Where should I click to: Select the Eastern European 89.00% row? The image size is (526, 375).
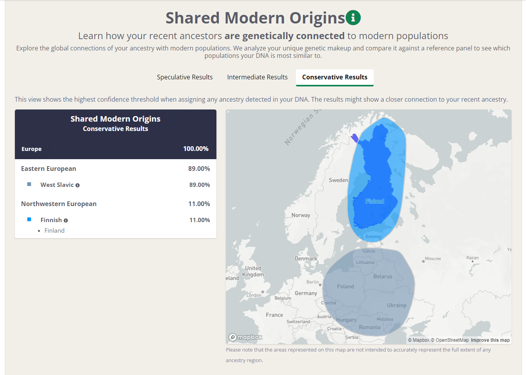(115, 169)
